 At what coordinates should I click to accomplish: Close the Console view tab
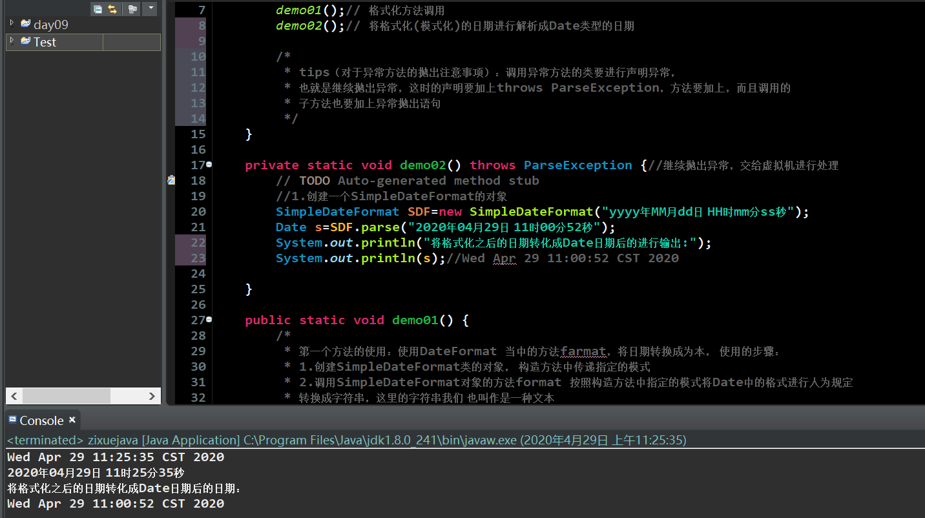click(x=72, y=420)
